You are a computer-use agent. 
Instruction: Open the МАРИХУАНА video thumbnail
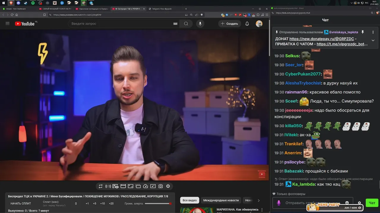(x=196, y=210)
